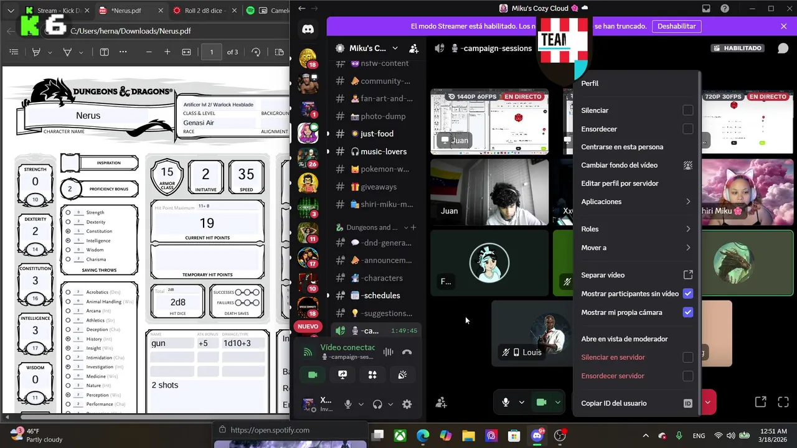797x448 pixels.
Task: Select Separar vídeo menu entry
Action: [635, 275]
